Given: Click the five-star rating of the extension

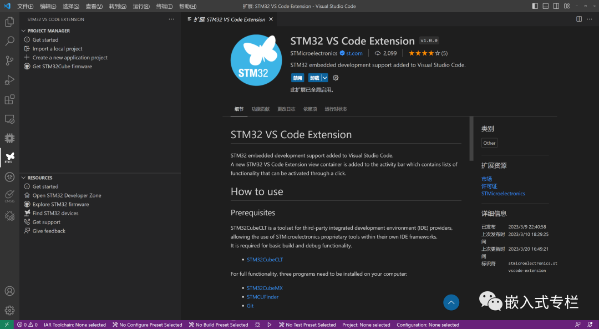Looking at the screenshot, I should click(x=428, y=53).
